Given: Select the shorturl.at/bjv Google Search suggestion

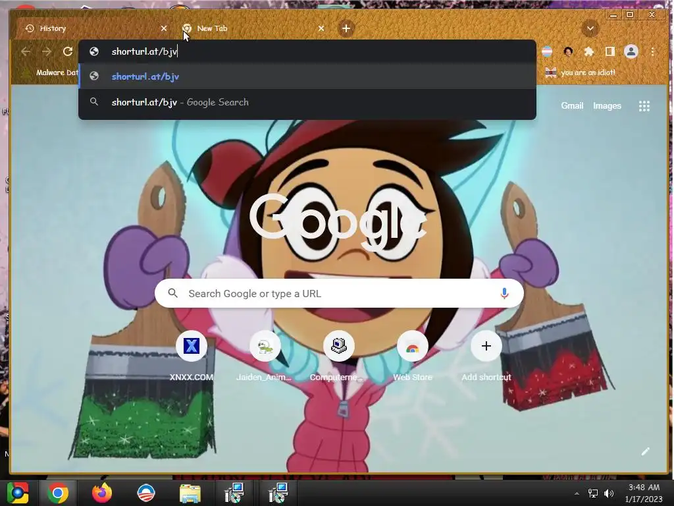Looking at the screenshot, I should (307, 102).
